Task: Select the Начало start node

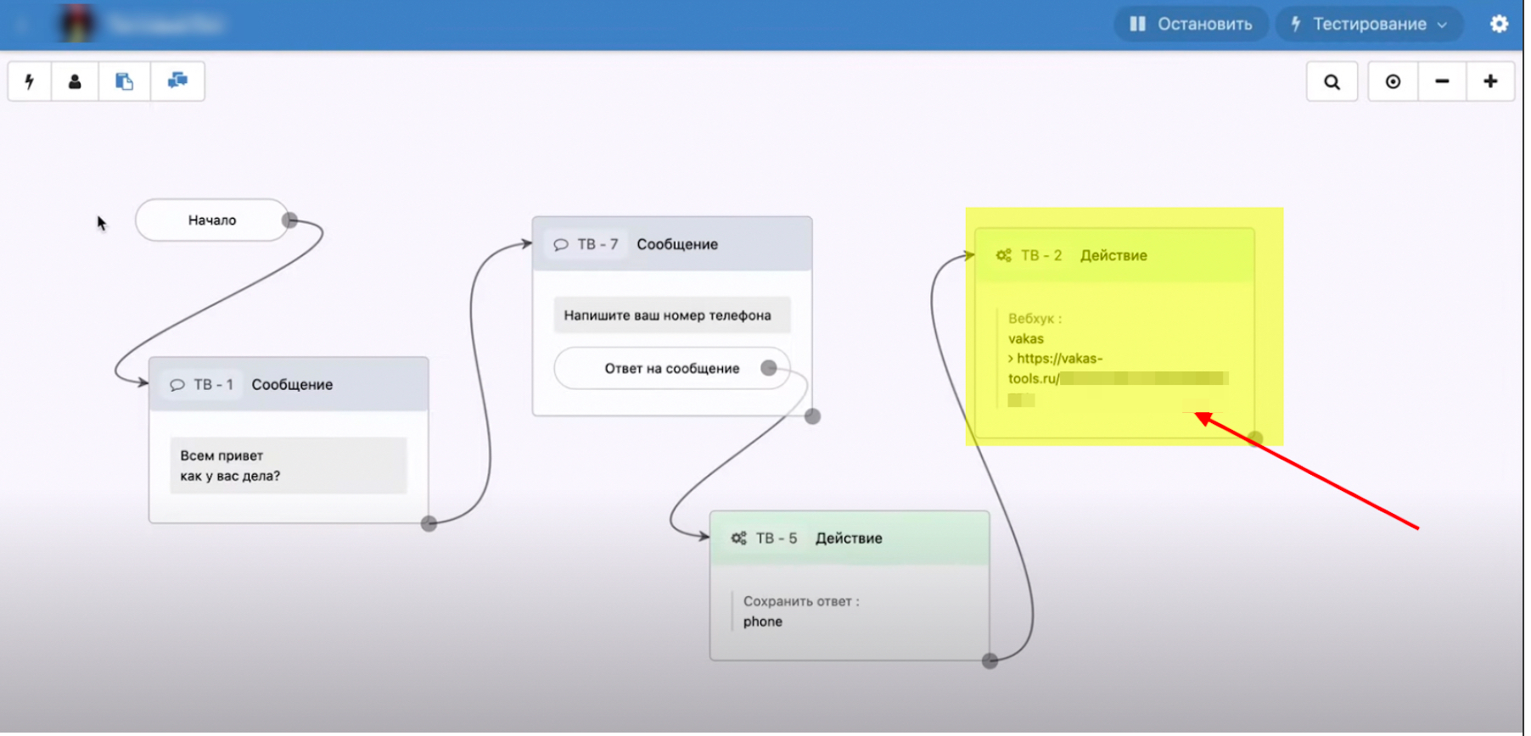Action: 212,220
